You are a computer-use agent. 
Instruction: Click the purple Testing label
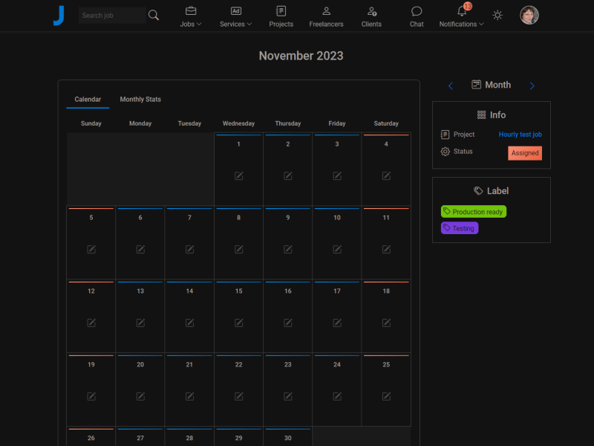(x=460, y=228)
